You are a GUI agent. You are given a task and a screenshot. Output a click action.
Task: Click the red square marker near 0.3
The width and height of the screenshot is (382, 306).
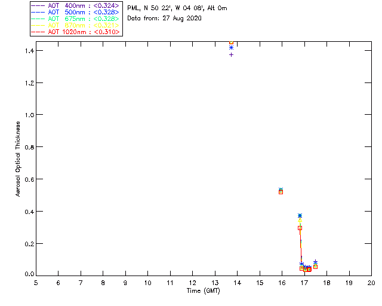300,228
